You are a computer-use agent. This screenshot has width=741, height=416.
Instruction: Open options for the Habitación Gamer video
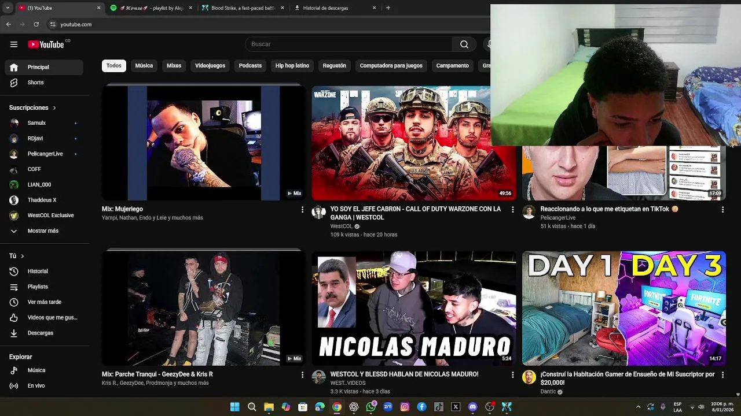pos(722,375)
